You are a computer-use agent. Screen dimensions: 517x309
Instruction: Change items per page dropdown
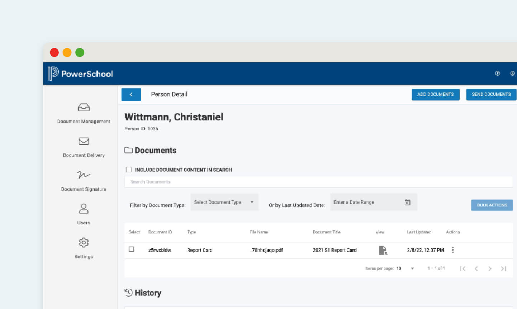point(412,268)
